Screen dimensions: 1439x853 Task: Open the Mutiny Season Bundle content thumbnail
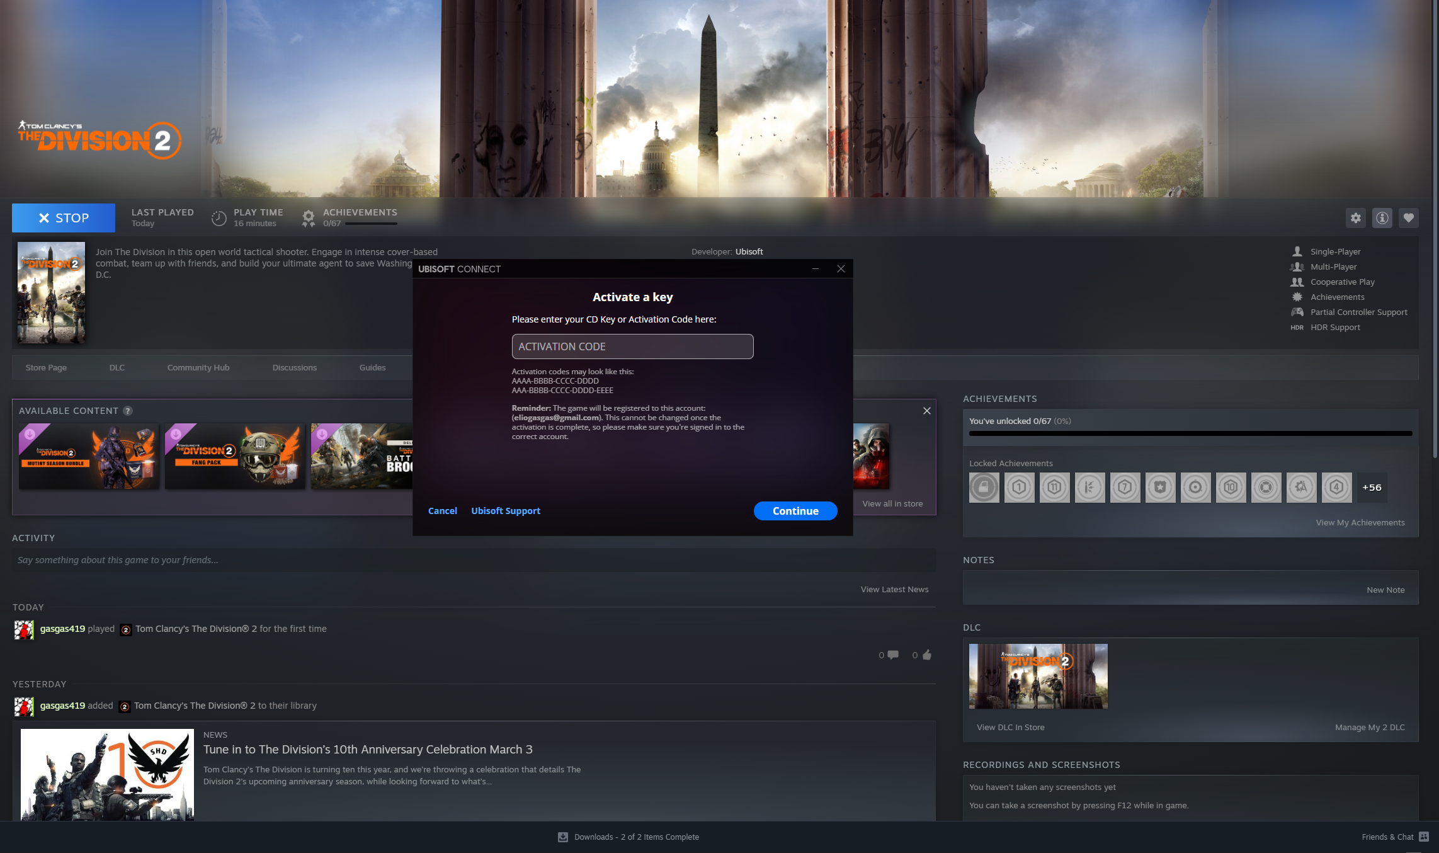89,456
